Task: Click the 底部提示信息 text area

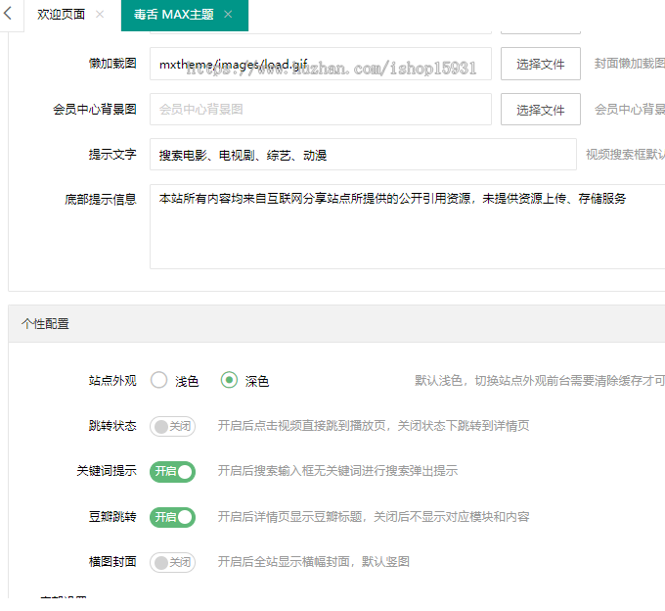Action: [407, 226]
